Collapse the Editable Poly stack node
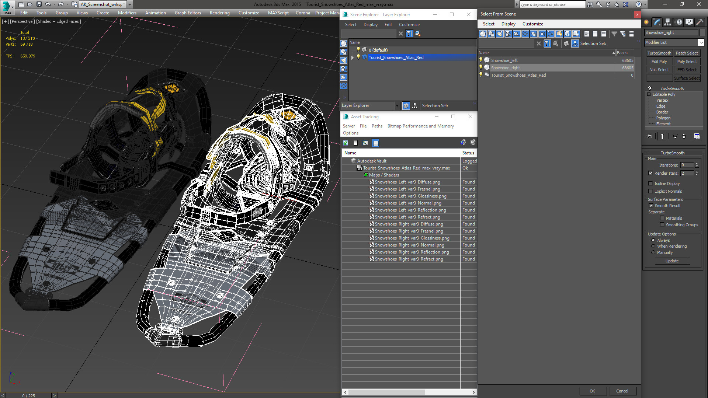Screen dimensions: 708x398 click(x=649, y=94)
